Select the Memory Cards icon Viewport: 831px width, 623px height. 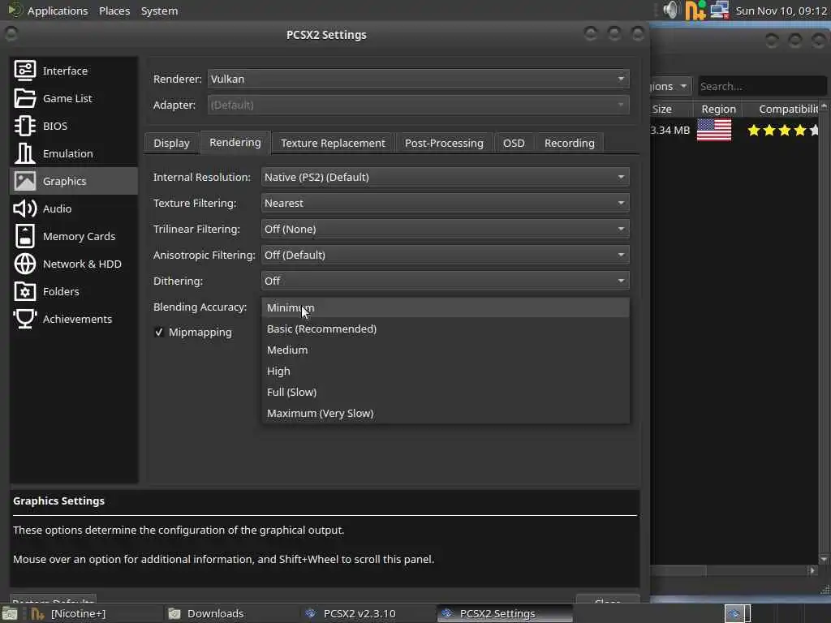[25, 236]
